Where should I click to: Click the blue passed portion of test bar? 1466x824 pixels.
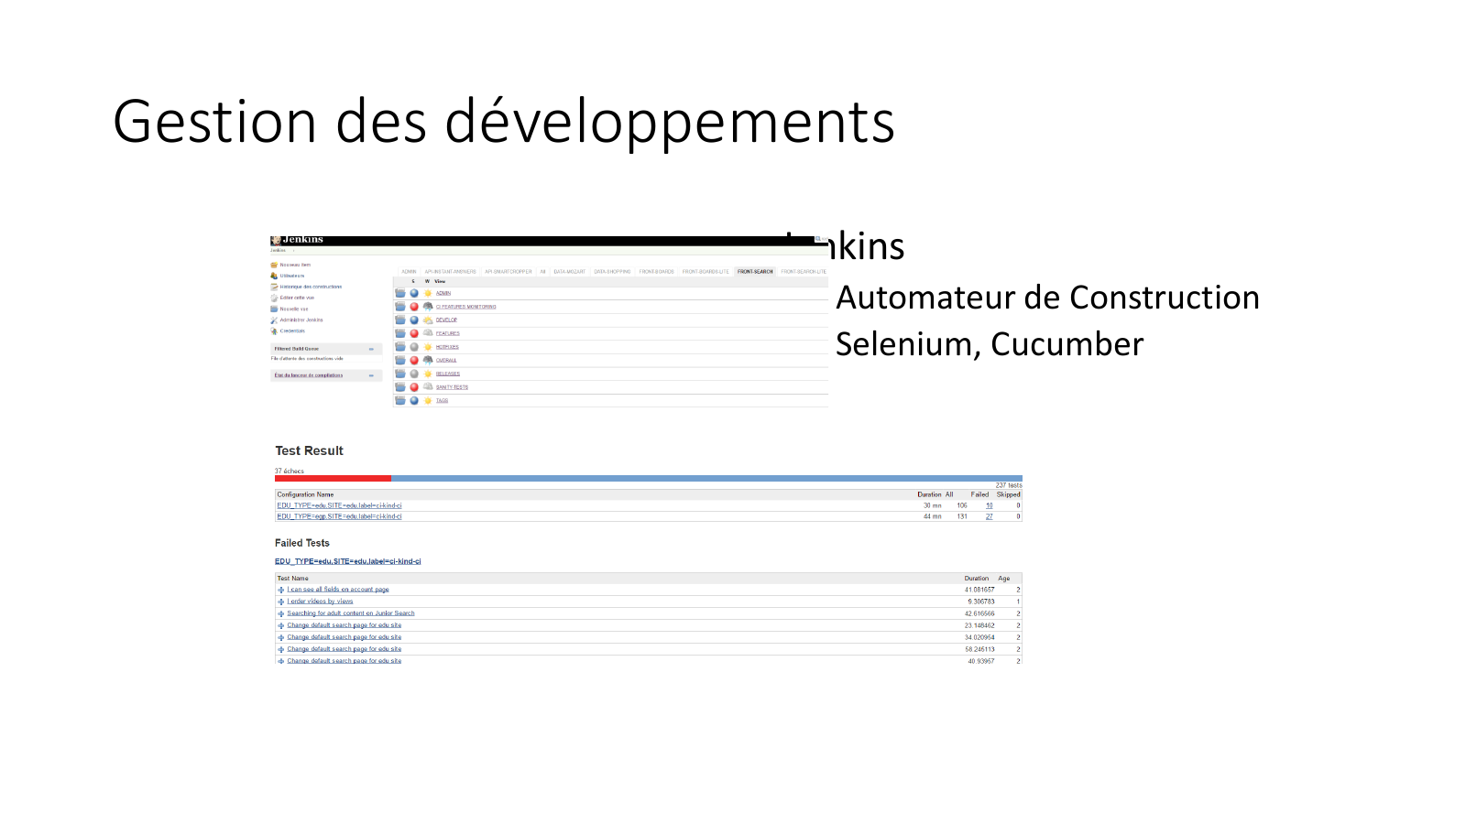point(706,478)
